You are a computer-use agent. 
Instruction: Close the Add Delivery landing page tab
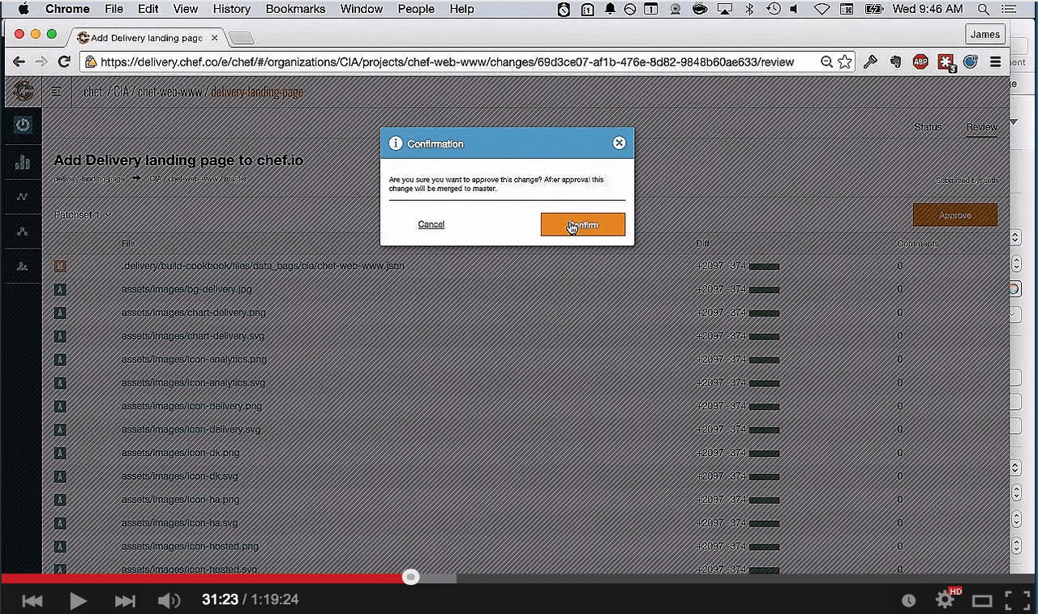click(215, 38)
